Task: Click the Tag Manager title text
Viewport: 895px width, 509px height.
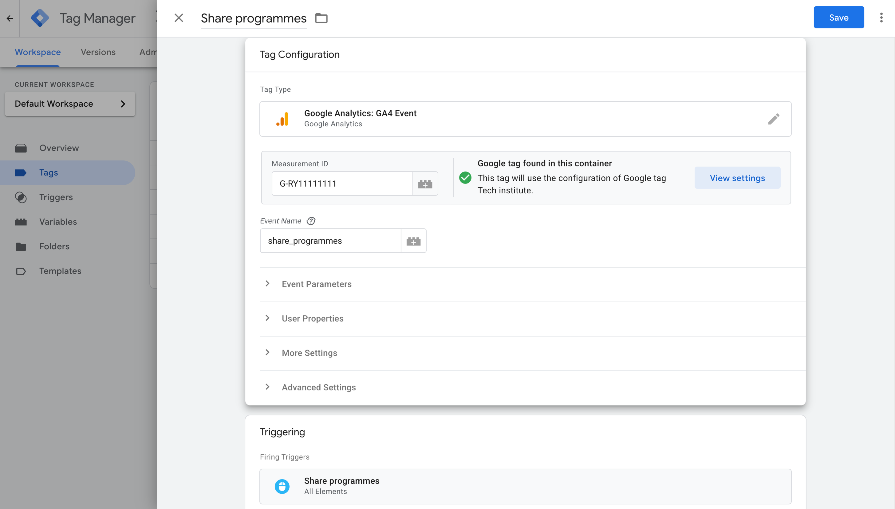Action: point(97,18)
